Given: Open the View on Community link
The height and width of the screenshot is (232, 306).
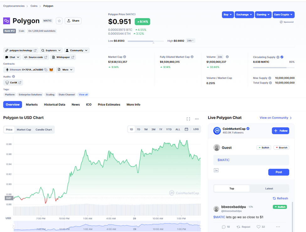Looking at the screenshot, I should coord(276,118).
